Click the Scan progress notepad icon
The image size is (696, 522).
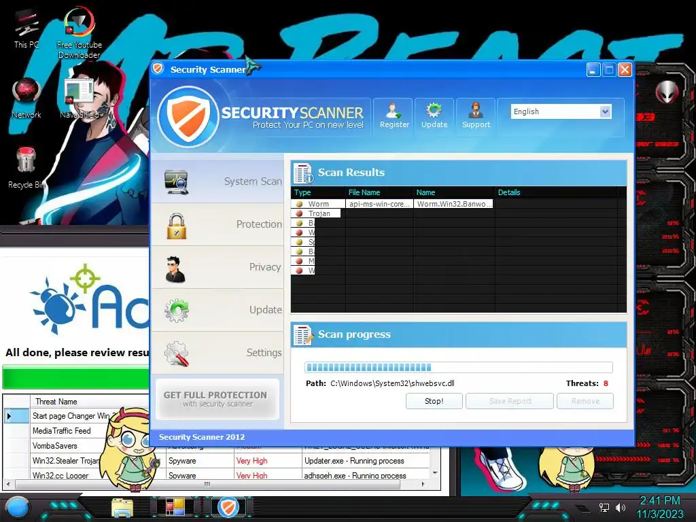coord(303,335)
